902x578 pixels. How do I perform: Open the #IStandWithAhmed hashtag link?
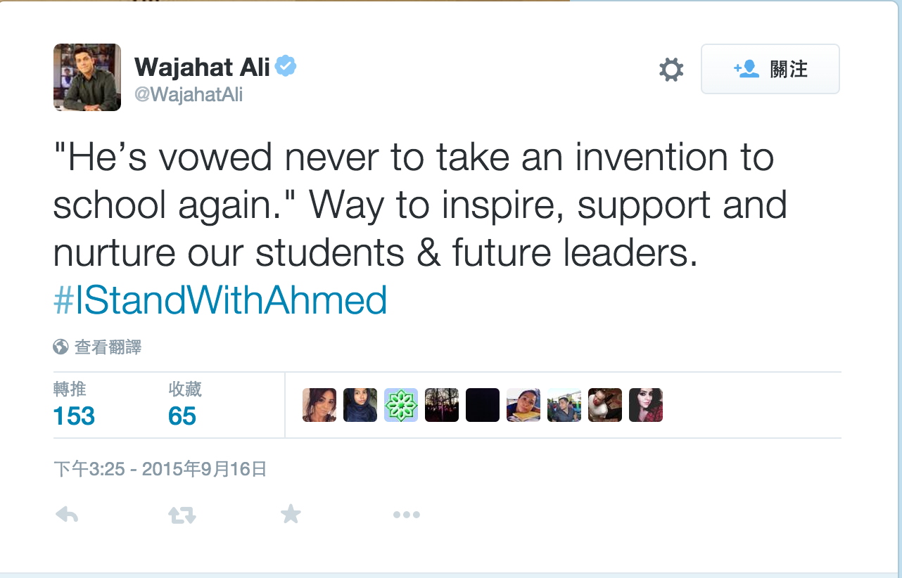(220, 300)
